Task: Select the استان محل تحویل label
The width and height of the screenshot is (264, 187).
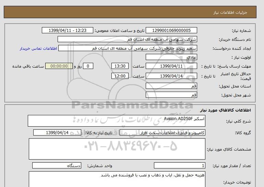Action: pos(235,86)
